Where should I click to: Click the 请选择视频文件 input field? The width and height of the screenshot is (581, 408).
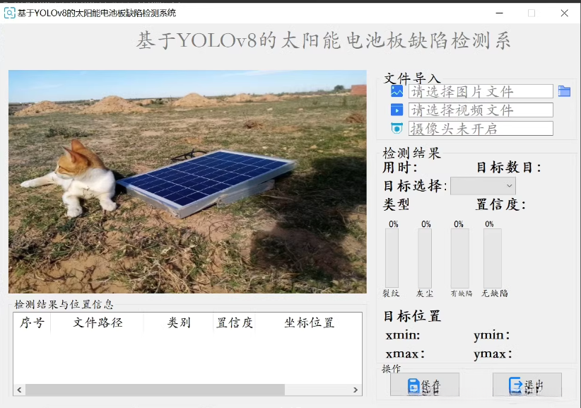[481, 110]
